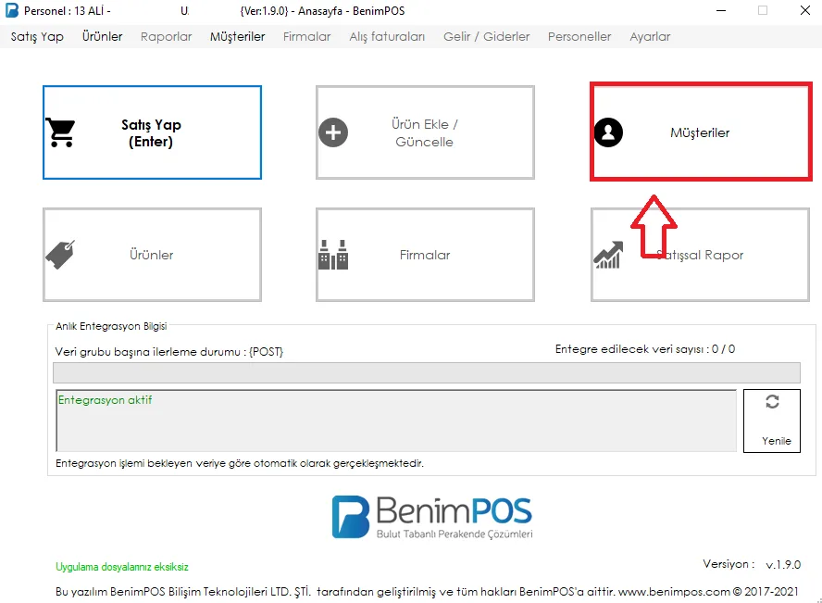Click the BenimPOS logo
Screen dimensions: 822x603
tap(432, 517)
